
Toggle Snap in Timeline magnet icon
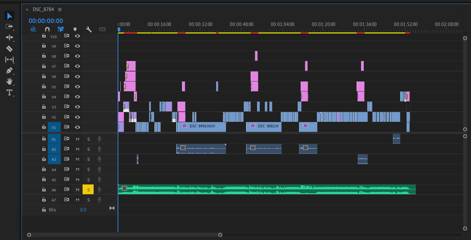[x=47, y=29]
